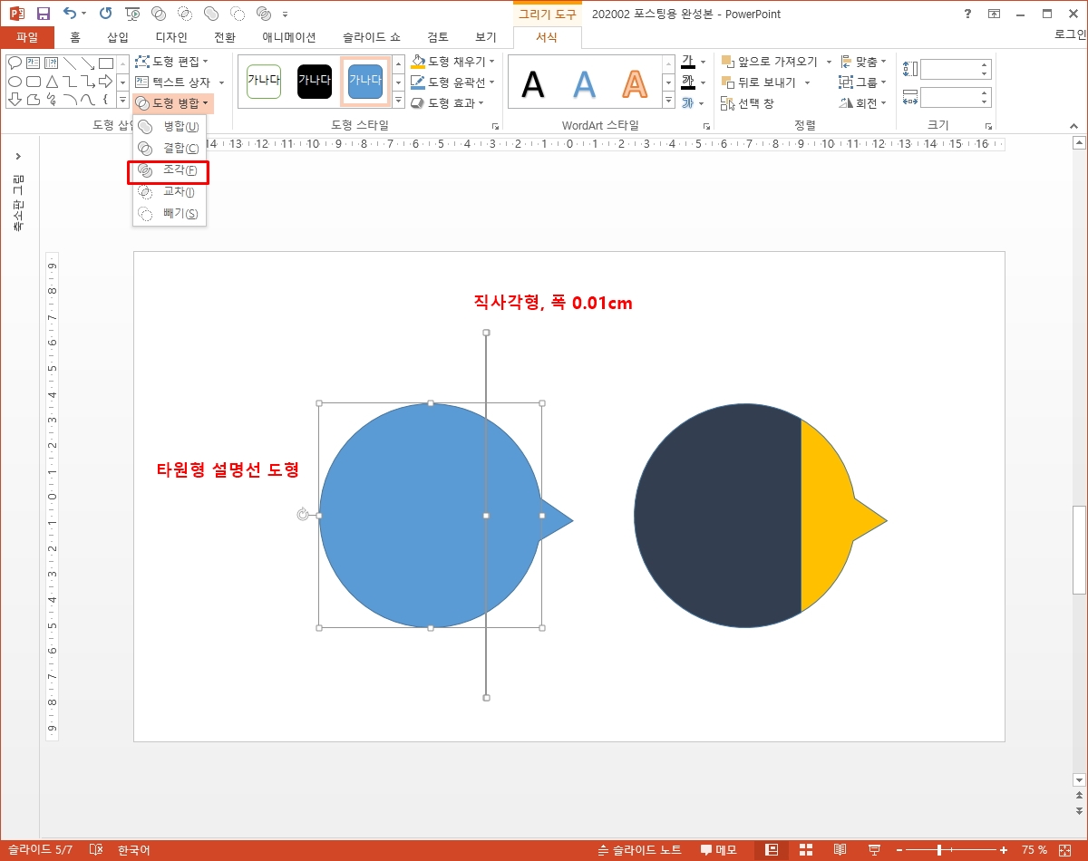This screenshot has width=1088, height=861.
Task: Select Fragment (조각) in the merge menu
Action: (170, 170)
